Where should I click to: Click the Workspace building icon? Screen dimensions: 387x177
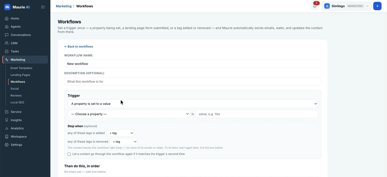click(7, 137)
